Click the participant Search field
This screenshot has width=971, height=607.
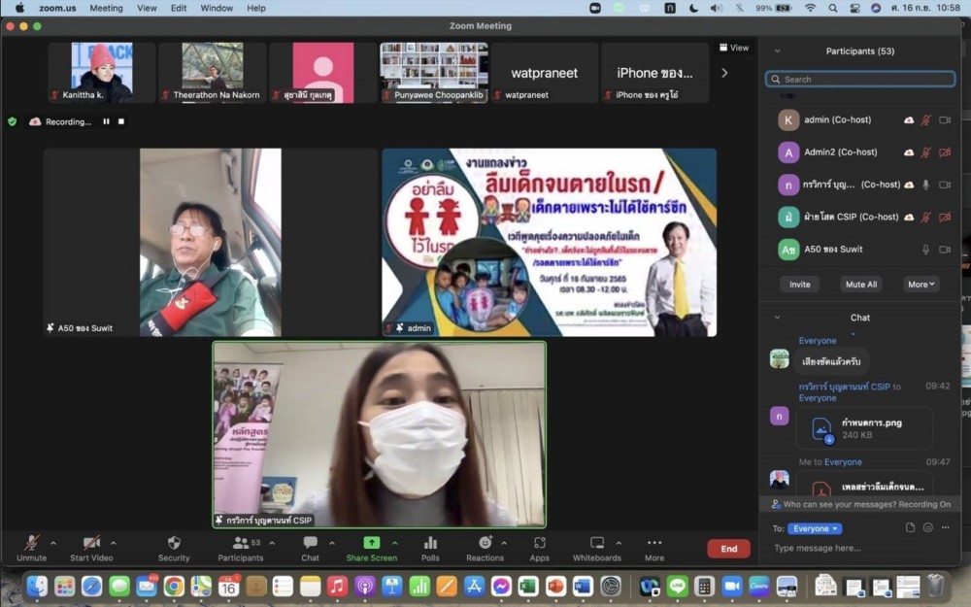tap(859, 80)
